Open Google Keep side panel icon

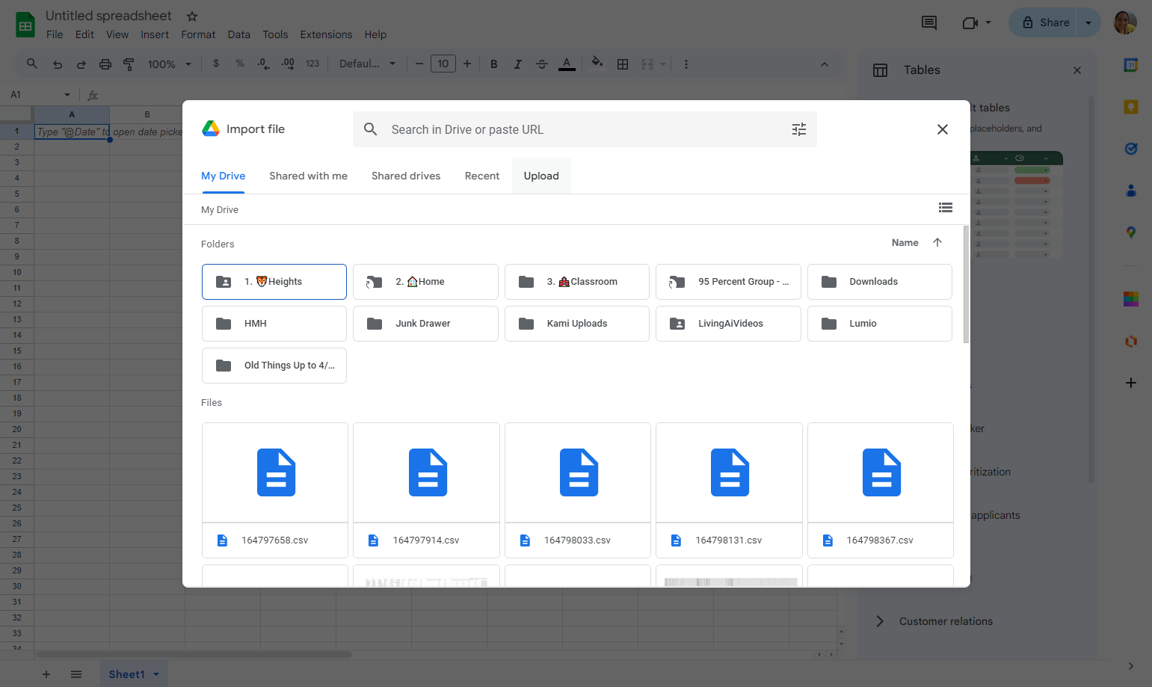(x=1131, y=107)
